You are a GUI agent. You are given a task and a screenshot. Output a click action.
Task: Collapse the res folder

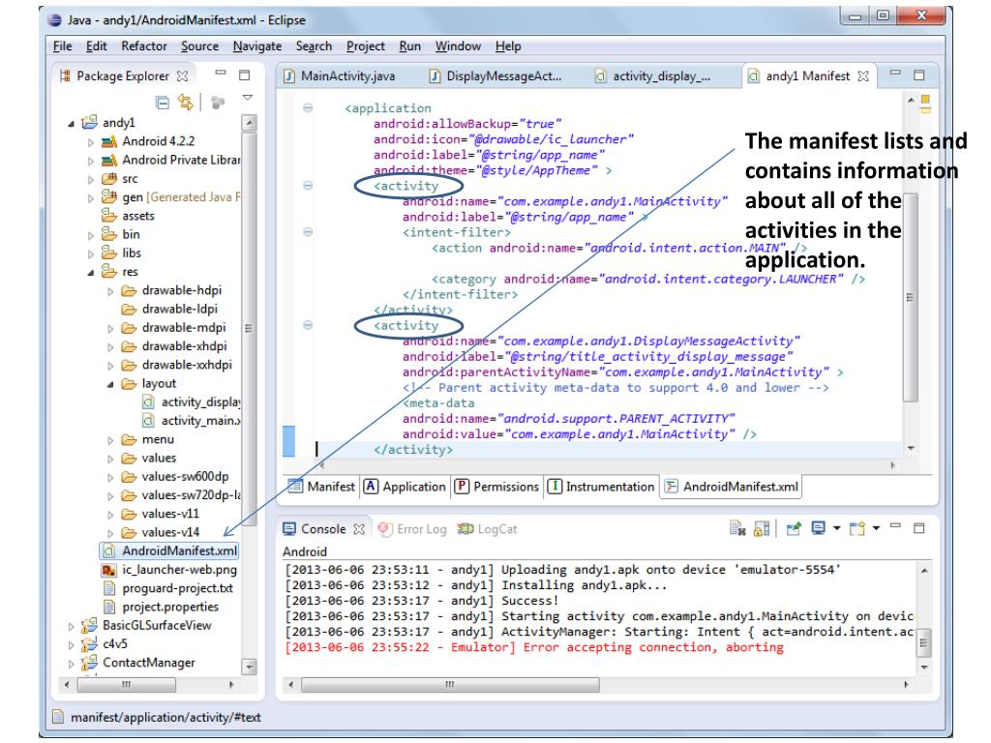pyautogui.click(x=90, y=273)
